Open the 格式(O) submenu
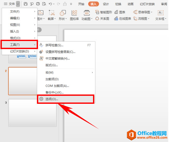Viewport: 169px width, 142px height. click(x=20, y=38)
